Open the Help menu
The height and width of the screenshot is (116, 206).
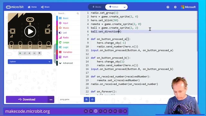pos(168,7)
